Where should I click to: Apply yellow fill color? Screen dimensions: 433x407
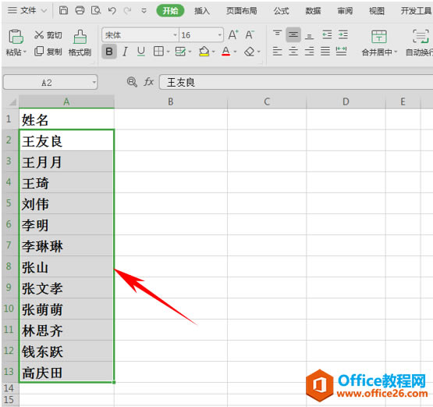click(x=204, y=52)
